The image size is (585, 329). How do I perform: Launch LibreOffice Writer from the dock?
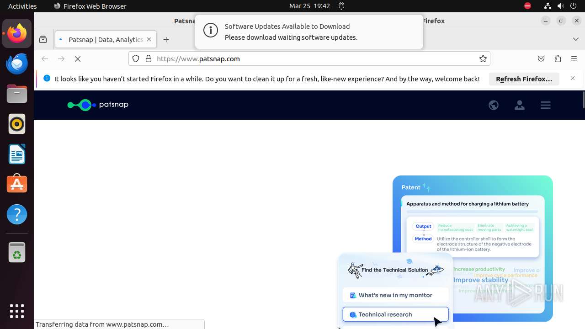click(x=17, y=154)
